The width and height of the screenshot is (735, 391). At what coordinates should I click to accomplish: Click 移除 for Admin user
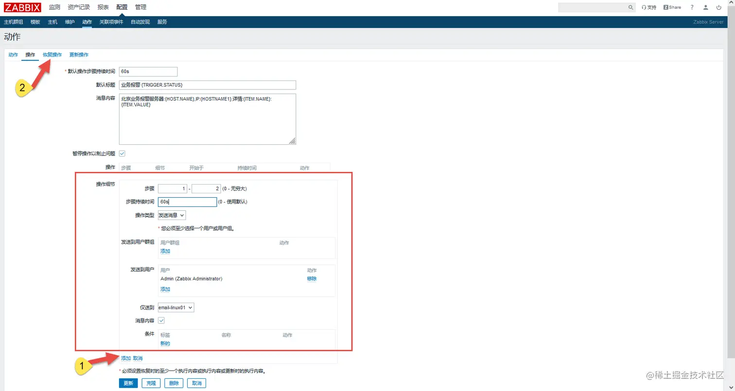click(x=312, y=279)
